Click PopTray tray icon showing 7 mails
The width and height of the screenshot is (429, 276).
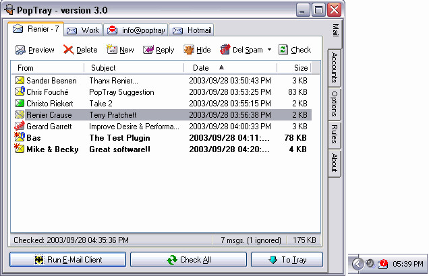(x=382, y=263)
